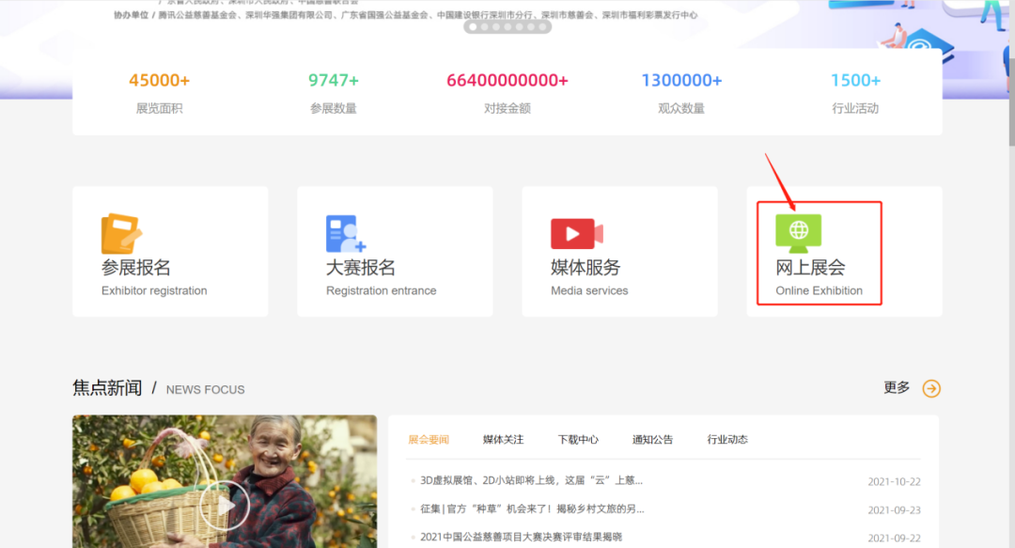Click the 1500+ industry events figure

(x=856, y=80)
